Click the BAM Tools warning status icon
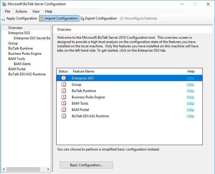This screenshot has width=215, height=174. tap(64, 103)
